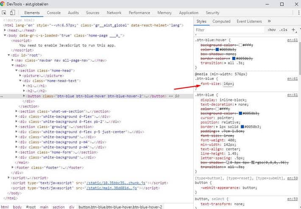
Task: Open the Performance tab
Action: pyautogui.click(x=139, y=13)
